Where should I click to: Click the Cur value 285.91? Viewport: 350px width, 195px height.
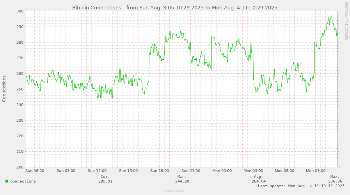click(105, 181)
